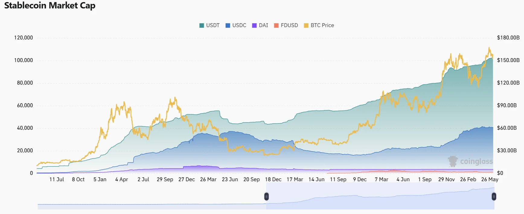Click the $90.00B right axis label
This screenshot has width=524, height=214.
point(507,105)
